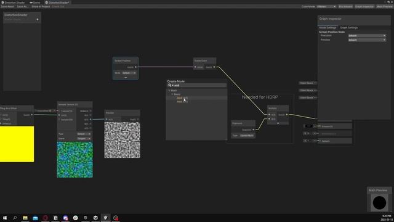Switch to the Distortion Shader tab

click(13, 2)
